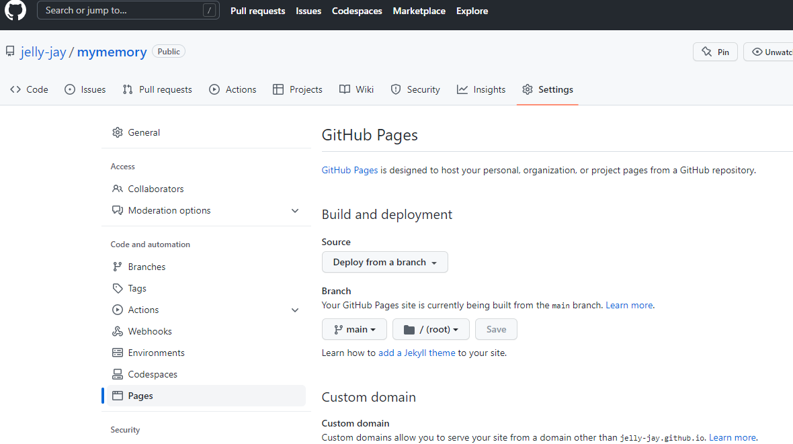793x444 pixels.
Task: Switch to the Code repository tab
Action: (30, 89)
